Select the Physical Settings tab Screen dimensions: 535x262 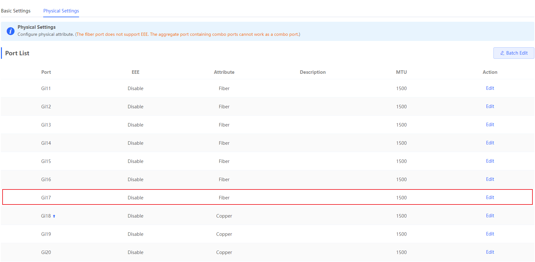click(x=61, y=11)
